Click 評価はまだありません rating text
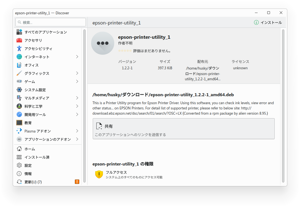The height and width of the screenshot is (207, 300). (152, 51)
